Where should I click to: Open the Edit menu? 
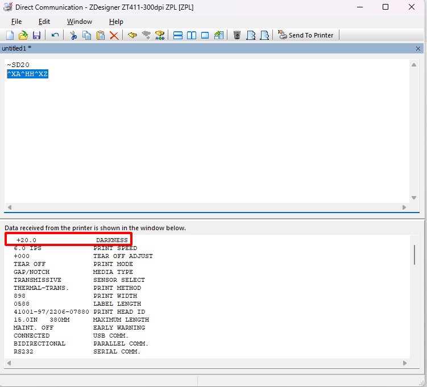[44, 22]
